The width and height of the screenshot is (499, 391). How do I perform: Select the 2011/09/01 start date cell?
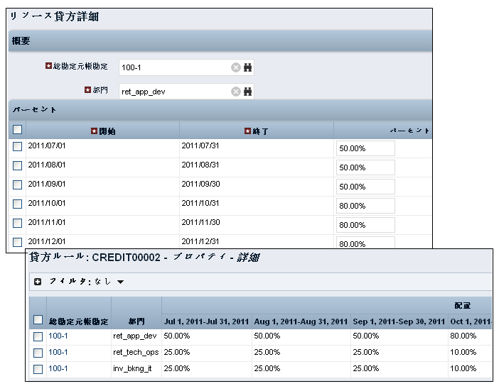(103, 187)
